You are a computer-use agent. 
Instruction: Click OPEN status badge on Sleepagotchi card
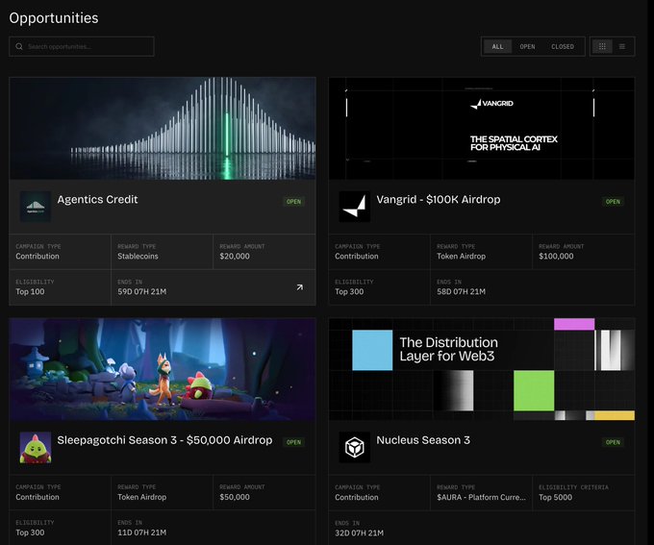(293, 442)
